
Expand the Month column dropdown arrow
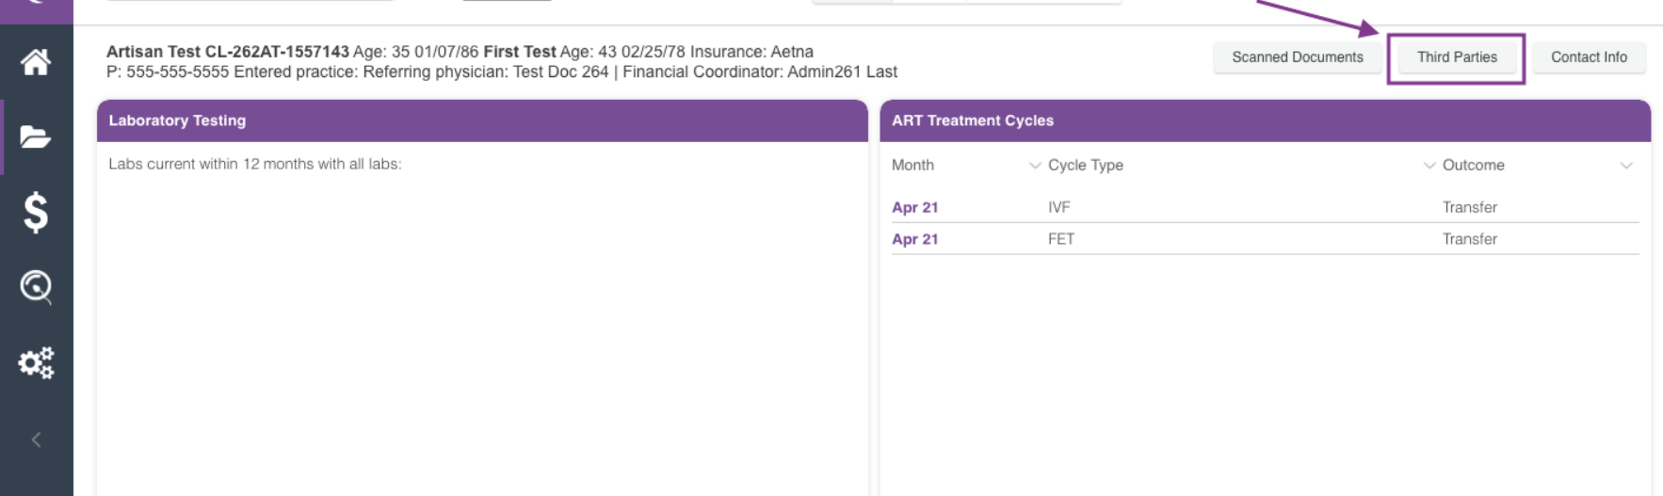(x=1035, y=166)
